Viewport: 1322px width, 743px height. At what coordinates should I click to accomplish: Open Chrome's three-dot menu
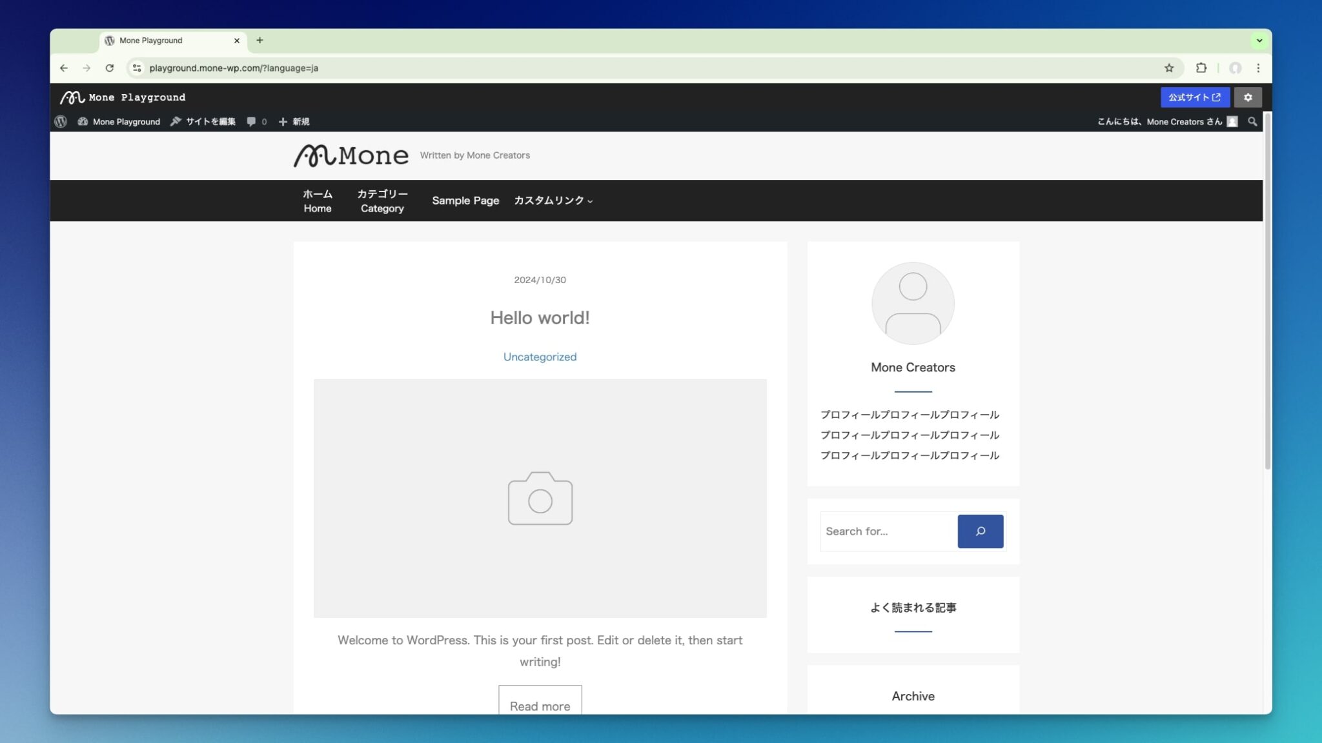1257,68
